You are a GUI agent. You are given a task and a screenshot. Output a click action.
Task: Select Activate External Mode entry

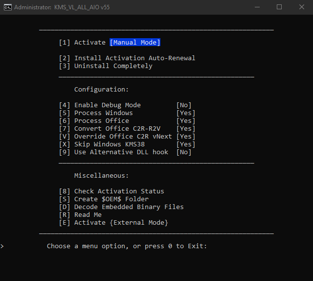click(113, 223)
